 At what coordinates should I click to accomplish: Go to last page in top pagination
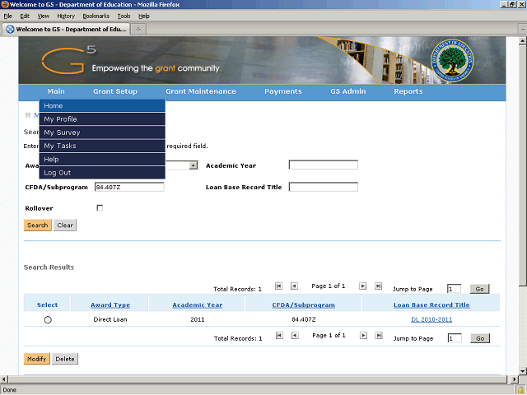[378, 286]
